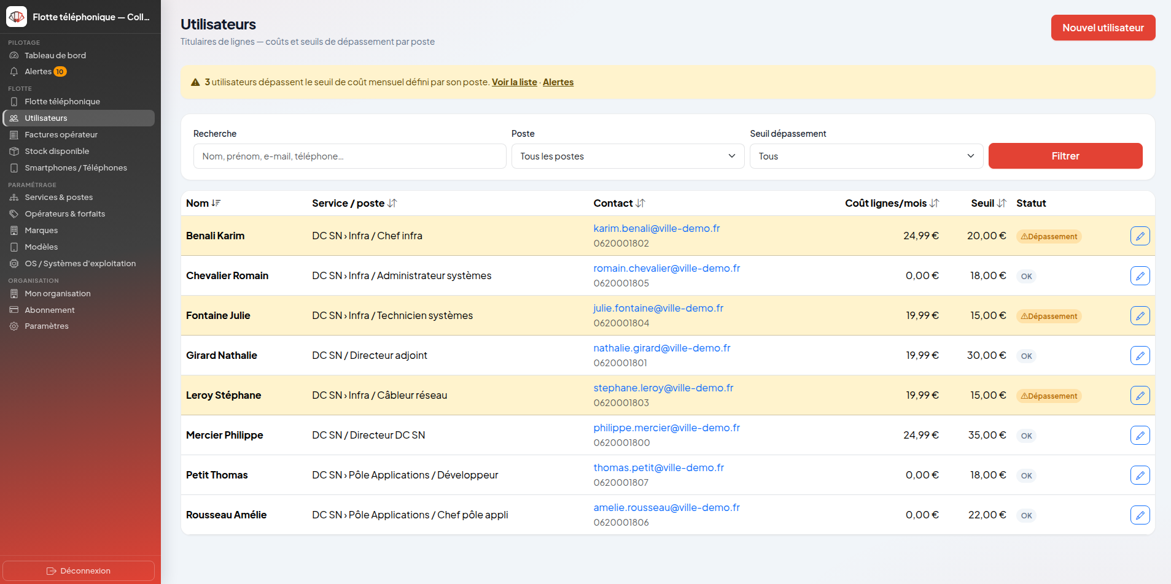Edit user Girard Nathalie with the pencil icon
Screen dimensions: 1171x584
click(x=1140, y=355)
